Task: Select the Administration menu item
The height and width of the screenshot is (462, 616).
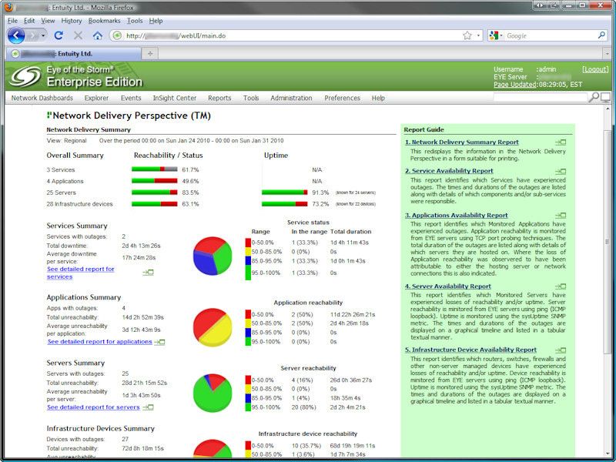Action: (x=291, y=98)
